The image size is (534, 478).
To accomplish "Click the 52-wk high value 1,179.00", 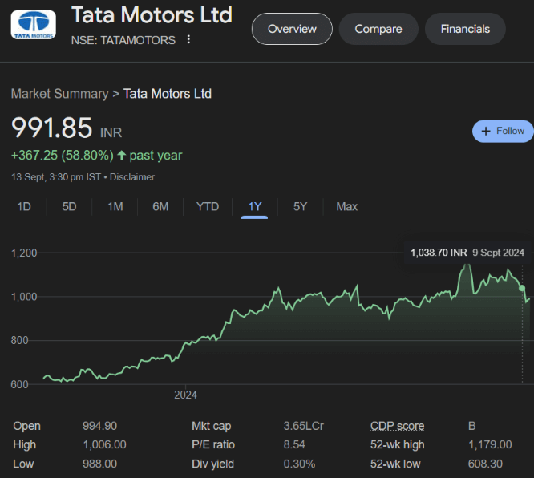I will (490, 444).
